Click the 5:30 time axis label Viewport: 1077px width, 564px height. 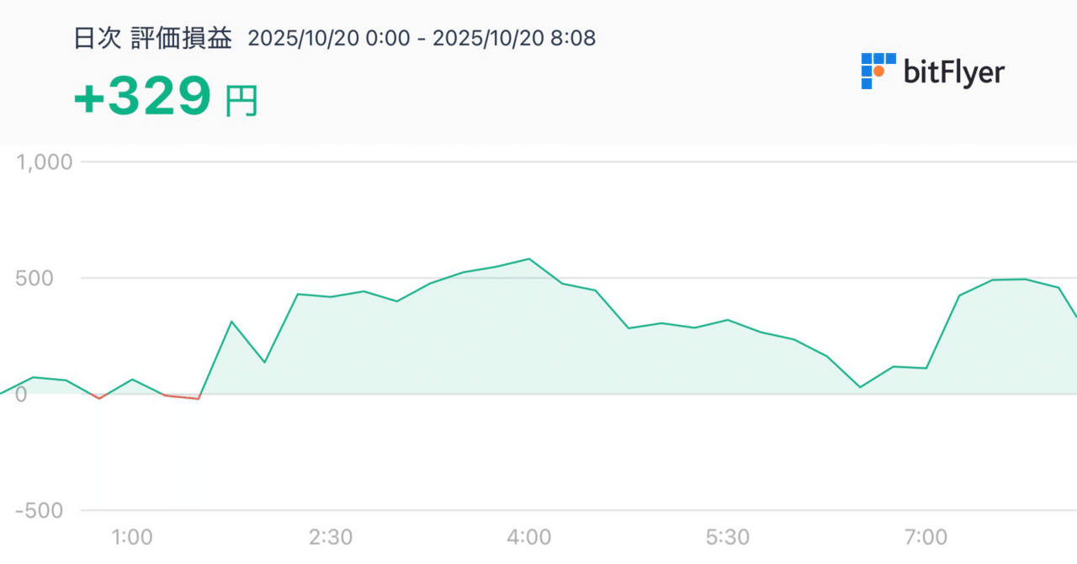pyautogui.click(x=728, y=537)
